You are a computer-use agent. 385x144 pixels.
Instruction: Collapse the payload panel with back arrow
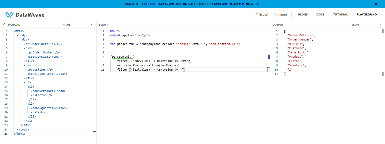coord(4,24)
